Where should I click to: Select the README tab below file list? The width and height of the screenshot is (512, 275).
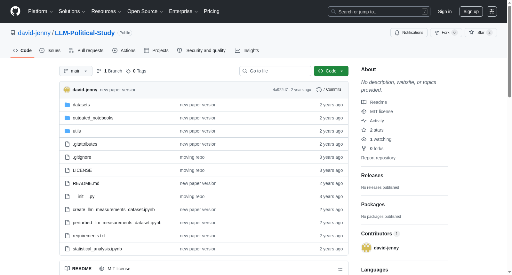click(x=78, y=269)
